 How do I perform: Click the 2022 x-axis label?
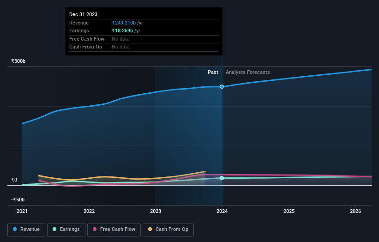tap(89, 211)
